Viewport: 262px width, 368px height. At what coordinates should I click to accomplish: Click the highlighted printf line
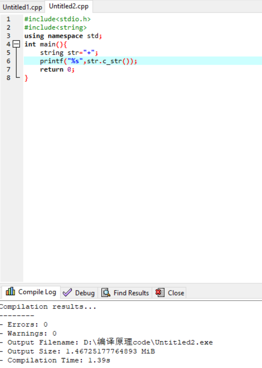coord(143,61)
